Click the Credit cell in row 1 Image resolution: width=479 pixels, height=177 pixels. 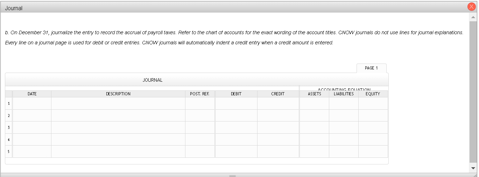pos(278,103)
